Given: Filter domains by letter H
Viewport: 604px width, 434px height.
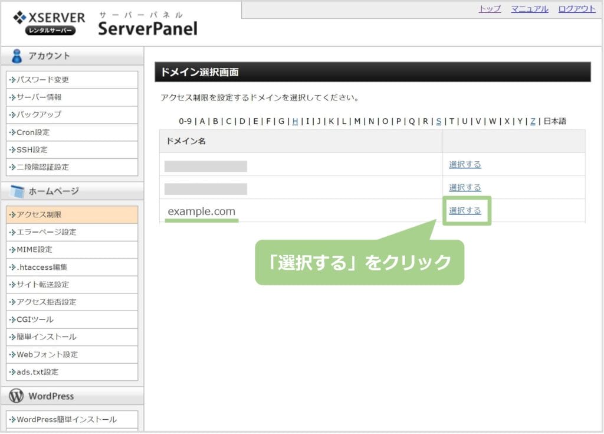Looking at the screenshot, I should [295, 122].
